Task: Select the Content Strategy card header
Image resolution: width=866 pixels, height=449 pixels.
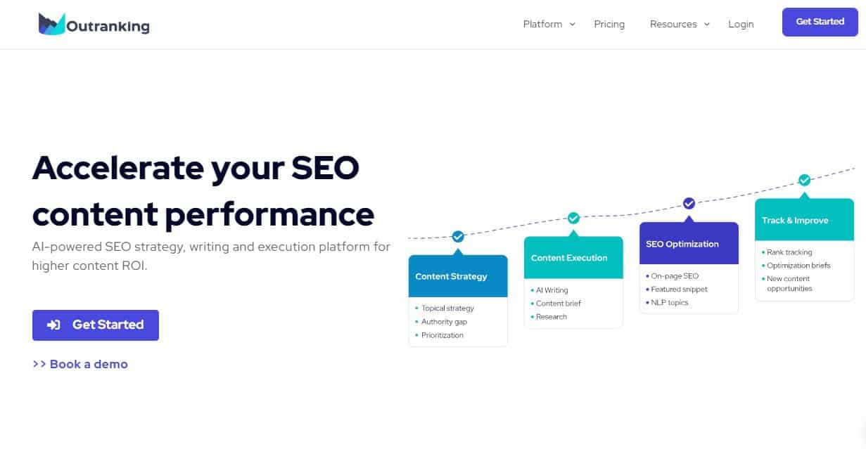Action: pos(458,276)
